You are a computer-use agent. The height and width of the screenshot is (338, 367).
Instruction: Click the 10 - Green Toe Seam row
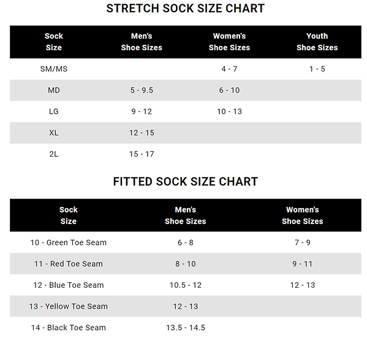coord(186,242)
